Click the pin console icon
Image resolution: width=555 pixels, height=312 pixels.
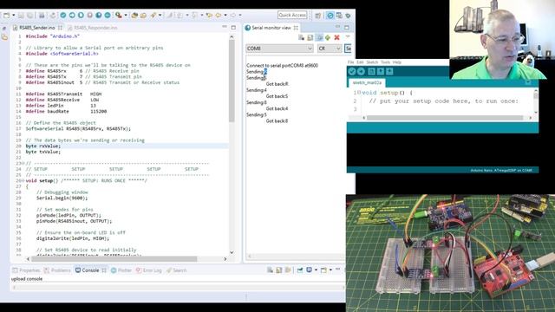[x=300, y=270]
